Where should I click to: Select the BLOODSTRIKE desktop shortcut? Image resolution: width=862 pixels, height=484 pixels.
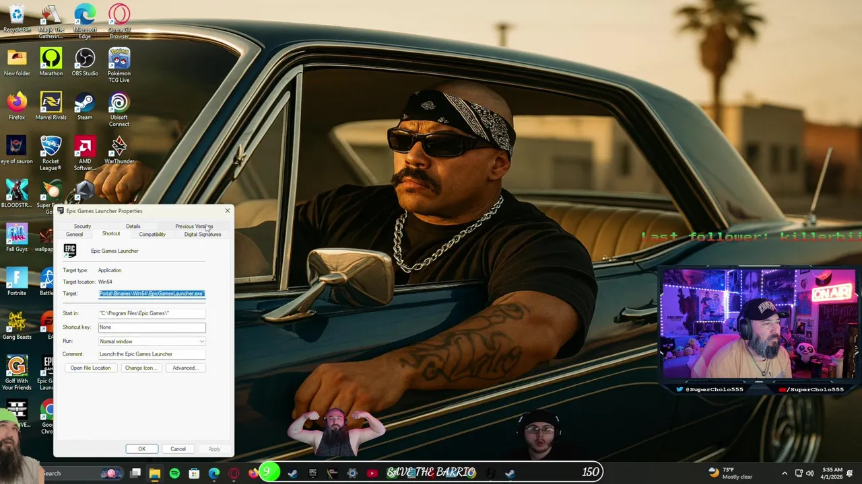pyautogui.click(x=17, y=194)
